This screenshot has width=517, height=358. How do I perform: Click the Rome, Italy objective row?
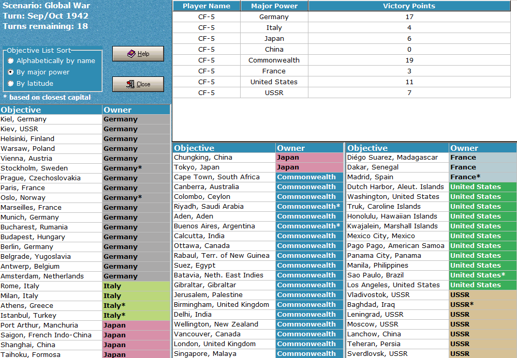pos(85,286)
